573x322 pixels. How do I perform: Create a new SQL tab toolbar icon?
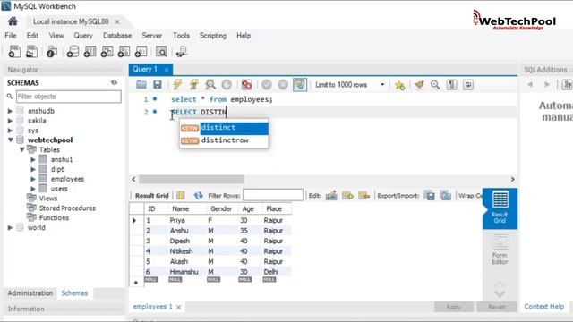[14, 52]
